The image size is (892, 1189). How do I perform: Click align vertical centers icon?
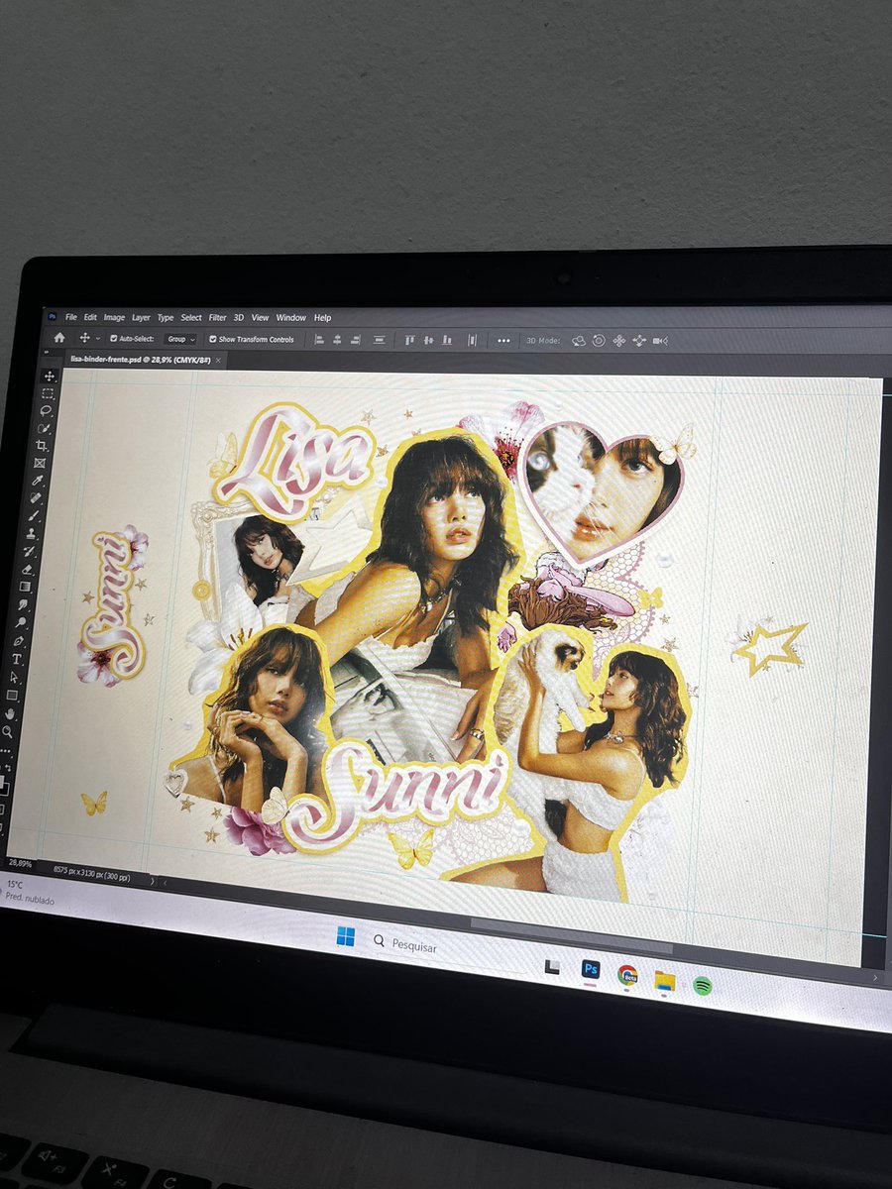[428, 340]
